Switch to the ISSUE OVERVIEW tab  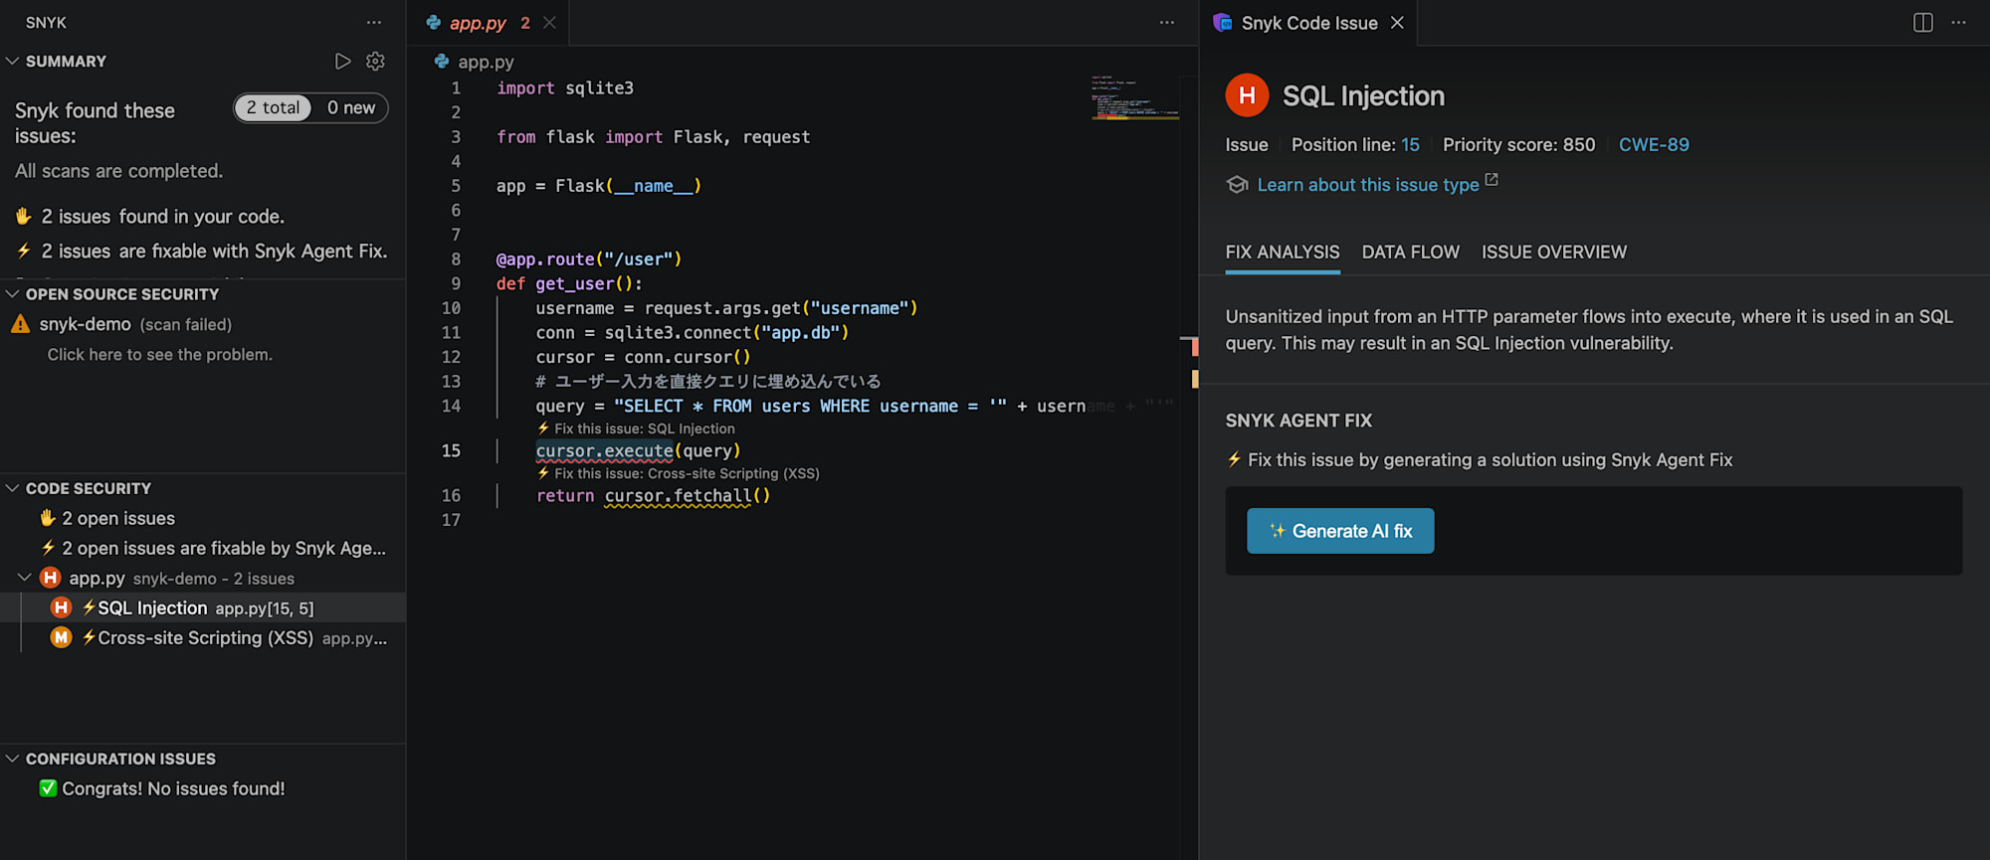[x=1554, y=253]
